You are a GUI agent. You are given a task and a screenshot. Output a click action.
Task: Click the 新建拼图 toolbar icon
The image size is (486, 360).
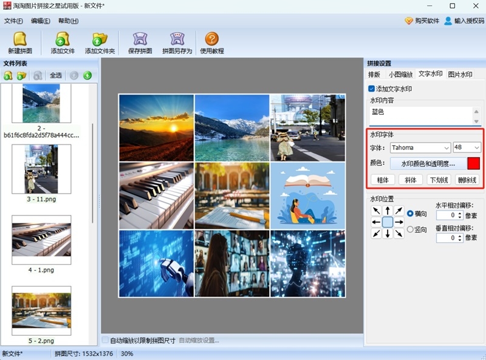tap(20, 42)
